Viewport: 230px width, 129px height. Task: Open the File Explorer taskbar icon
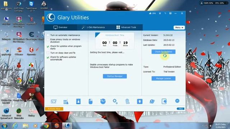[26, 126]
